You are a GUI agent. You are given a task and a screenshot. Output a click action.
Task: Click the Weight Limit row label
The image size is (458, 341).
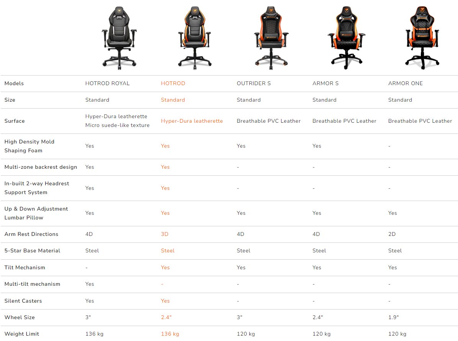coord(21,334)
